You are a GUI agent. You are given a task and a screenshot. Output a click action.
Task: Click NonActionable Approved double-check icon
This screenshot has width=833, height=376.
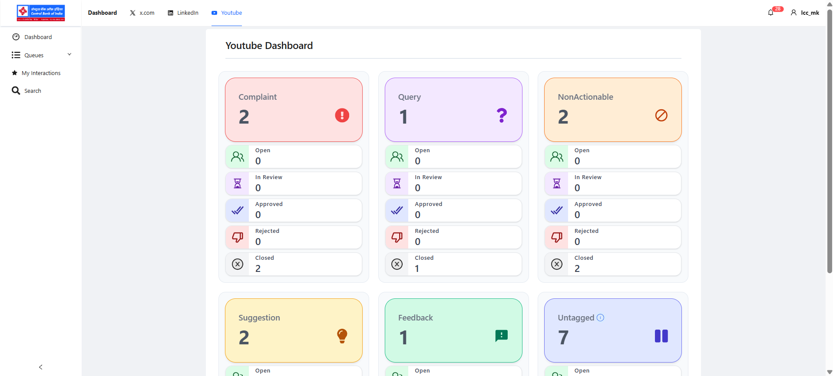[557, 210]
